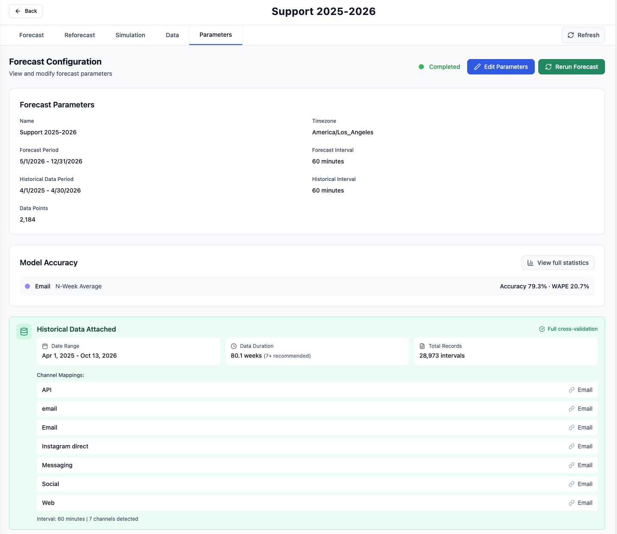Go to the Data tab
The height and width of the screenshot is (534, 617).
click(172, 35)
